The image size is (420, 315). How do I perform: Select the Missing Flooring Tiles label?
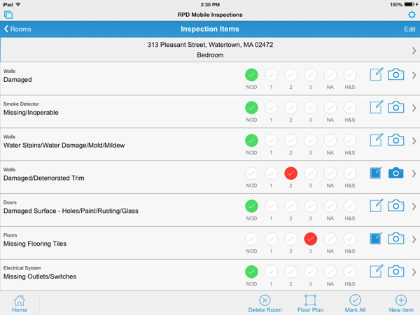tap(35, 244)
